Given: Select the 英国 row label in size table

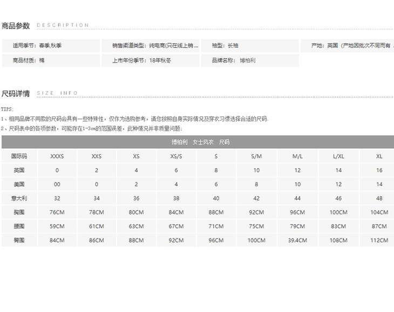Looking at the screenshot, I should coord(19,170).
